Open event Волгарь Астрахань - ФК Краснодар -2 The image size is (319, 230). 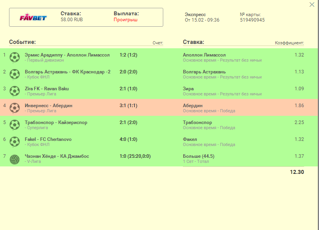68,72
